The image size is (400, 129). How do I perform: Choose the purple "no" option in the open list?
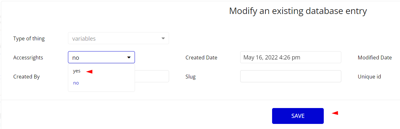(x=76, y=83)
